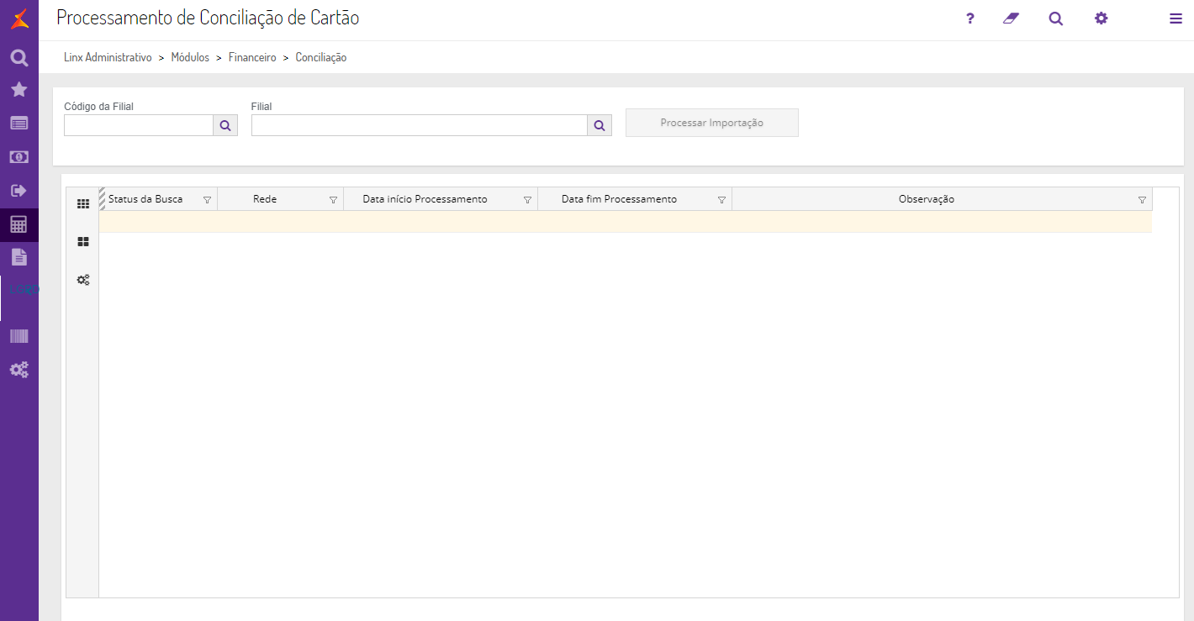Open filter for Data início Processamento column
The width and height of the screenshot is (1194, 621).
pos(527,200)
